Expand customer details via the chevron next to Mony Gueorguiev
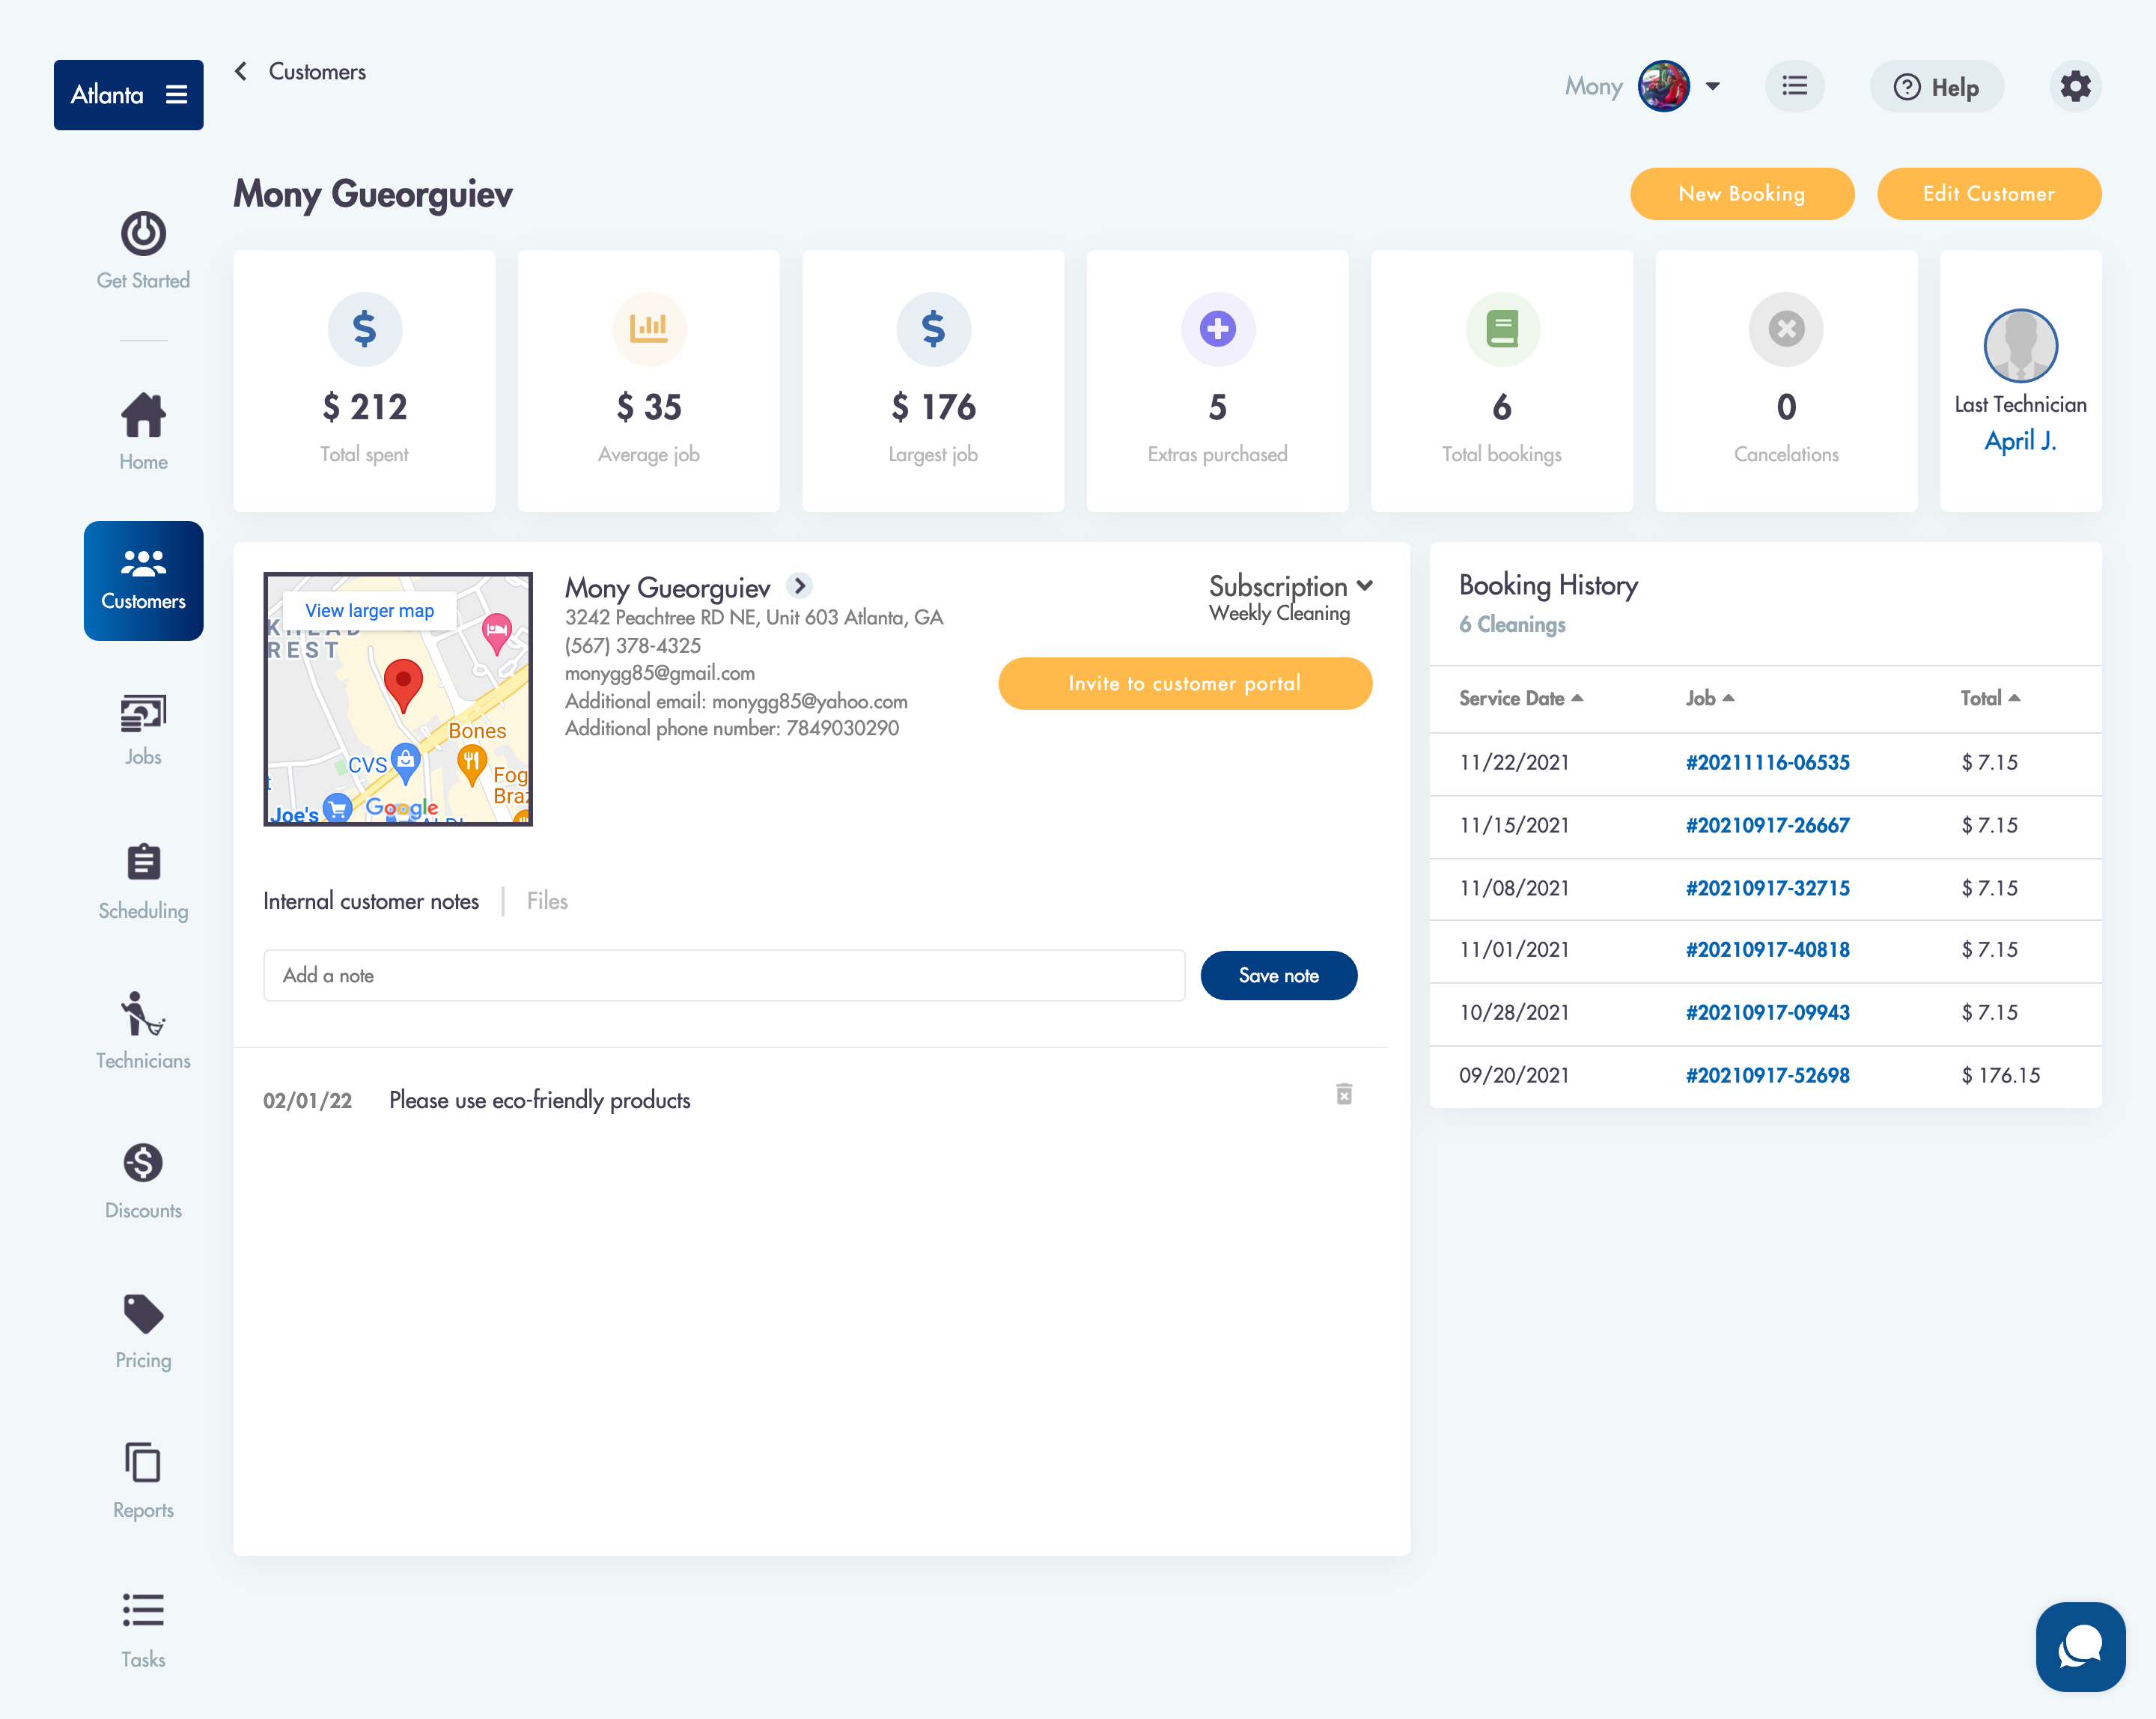Screen dimensions: 2156x1719 [799, 587]
